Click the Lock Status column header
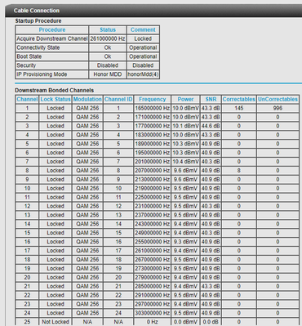This screenshot has width=302, height=326. pos(56,99)
